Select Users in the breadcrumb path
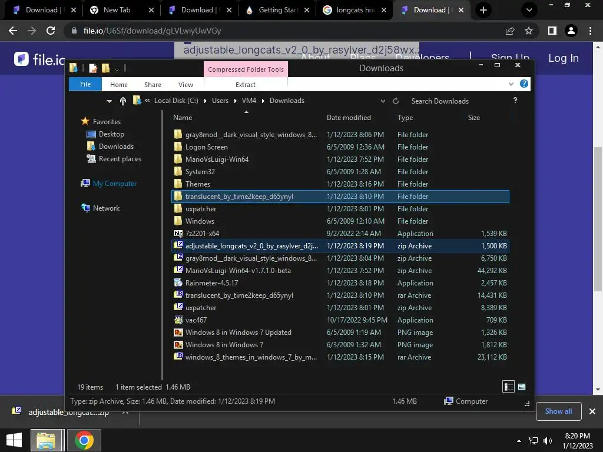This screenshot has width=603, height=452. point(220,100)
